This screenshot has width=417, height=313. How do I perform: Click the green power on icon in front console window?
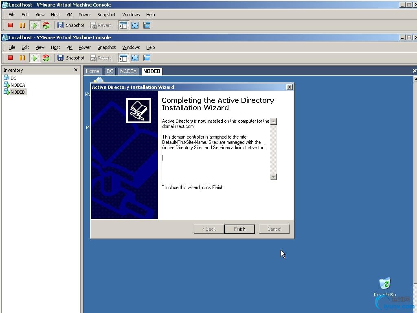coord(35,58)
